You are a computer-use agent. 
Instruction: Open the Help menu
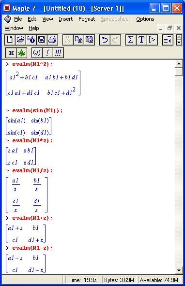point(34,28)
